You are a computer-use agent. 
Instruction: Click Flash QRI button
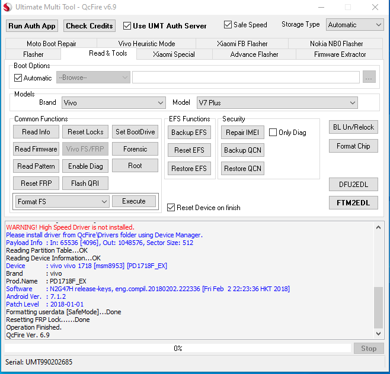click(85, 183)
